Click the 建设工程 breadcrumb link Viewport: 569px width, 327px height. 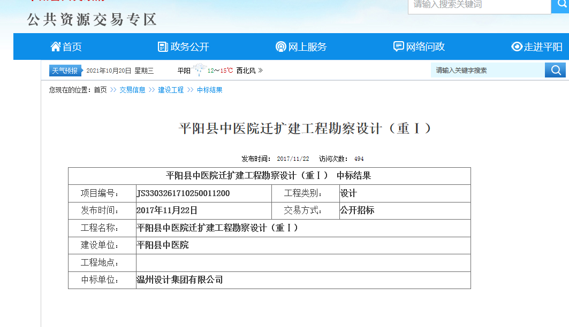tap(171, 90)
